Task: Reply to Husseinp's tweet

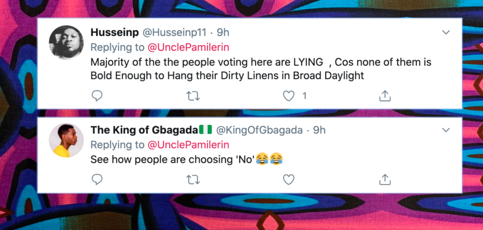Action: pyautogui.click(x=97, y=96)
